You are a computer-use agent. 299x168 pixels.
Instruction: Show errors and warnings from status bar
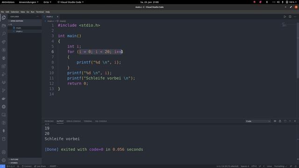coord(10,166)
